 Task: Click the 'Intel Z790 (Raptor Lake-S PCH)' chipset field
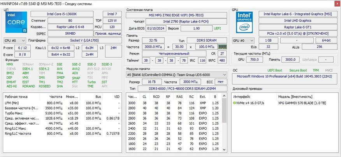point(186,21)
